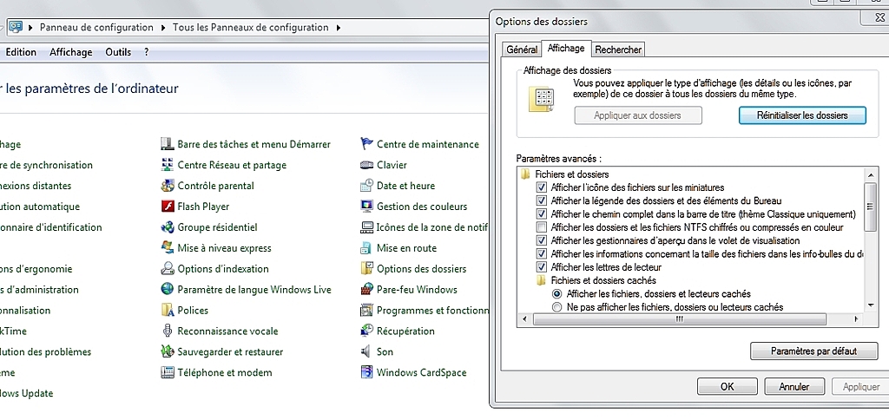Click Icônes de la zone de notification icon
This screenshot has width=889, height=420.
point(367,227)
